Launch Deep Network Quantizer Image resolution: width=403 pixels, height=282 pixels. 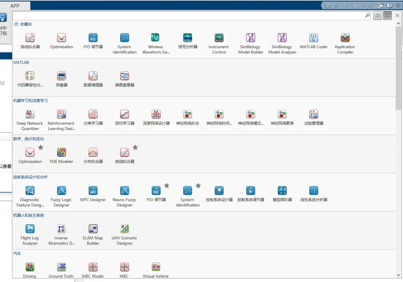point(30,120)
